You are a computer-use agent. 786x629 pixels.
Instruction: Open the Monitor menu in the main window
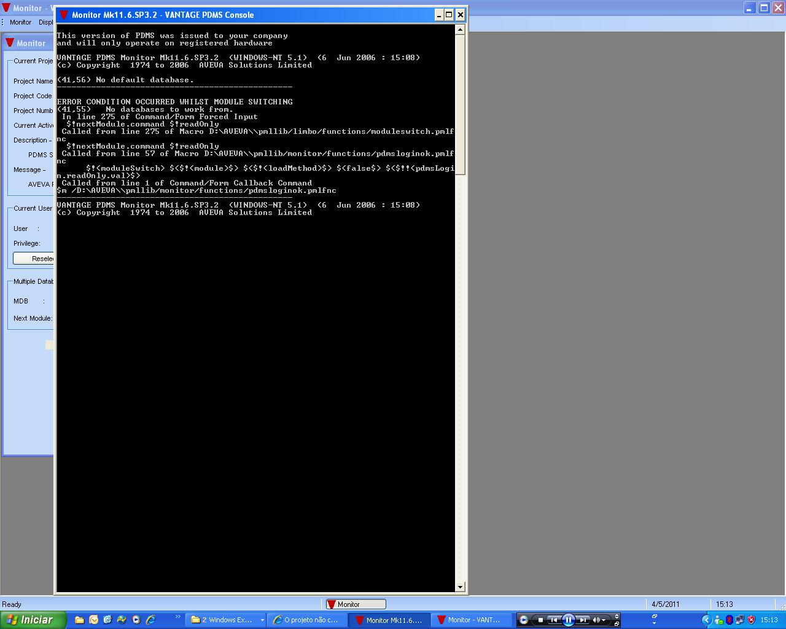20,22
